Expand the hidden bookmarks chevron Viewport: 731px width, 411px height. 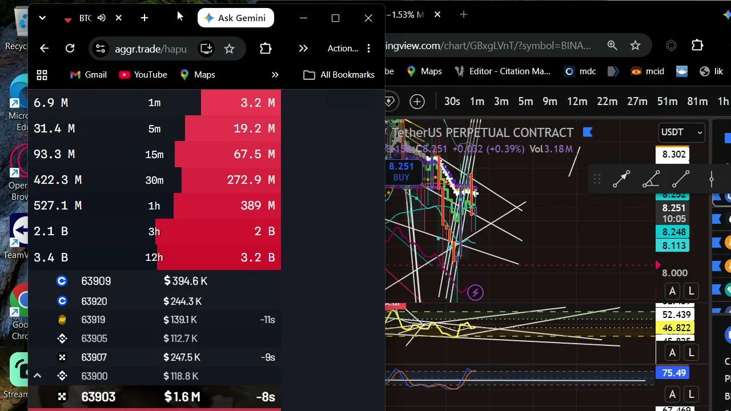coord(275,75)
